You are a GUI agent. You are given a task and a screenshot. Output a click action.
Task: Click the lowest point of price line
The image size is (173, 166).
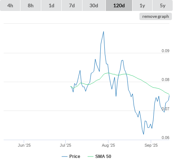[143, 134]
